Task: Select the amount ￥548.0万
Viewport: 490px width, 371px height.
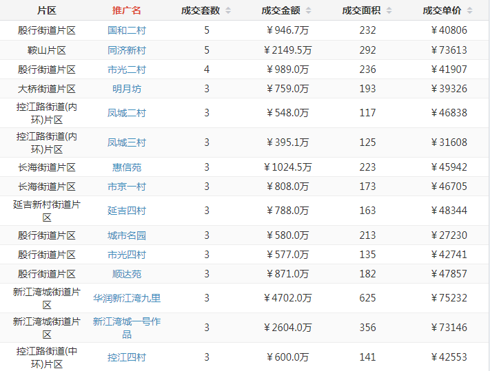Action: coord(288,113)
